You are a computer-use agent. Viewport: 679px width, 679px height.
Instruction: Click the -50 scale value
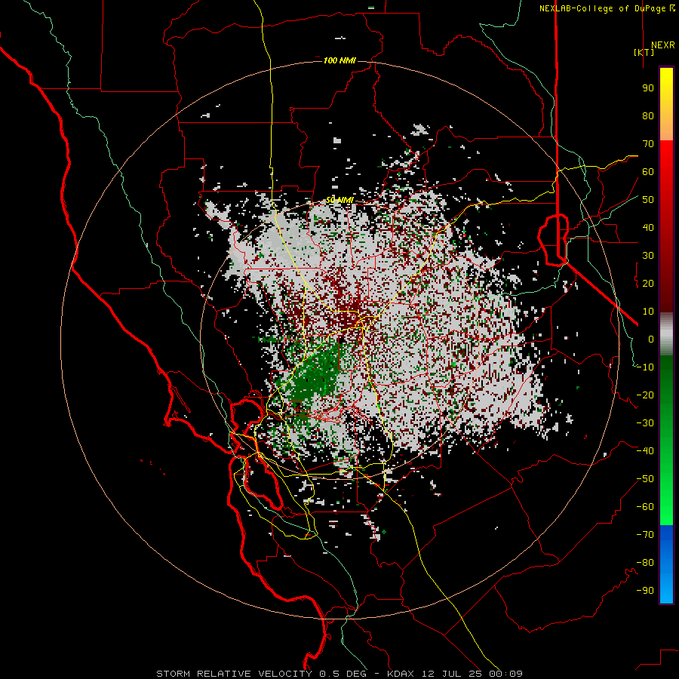pos(645,479)
